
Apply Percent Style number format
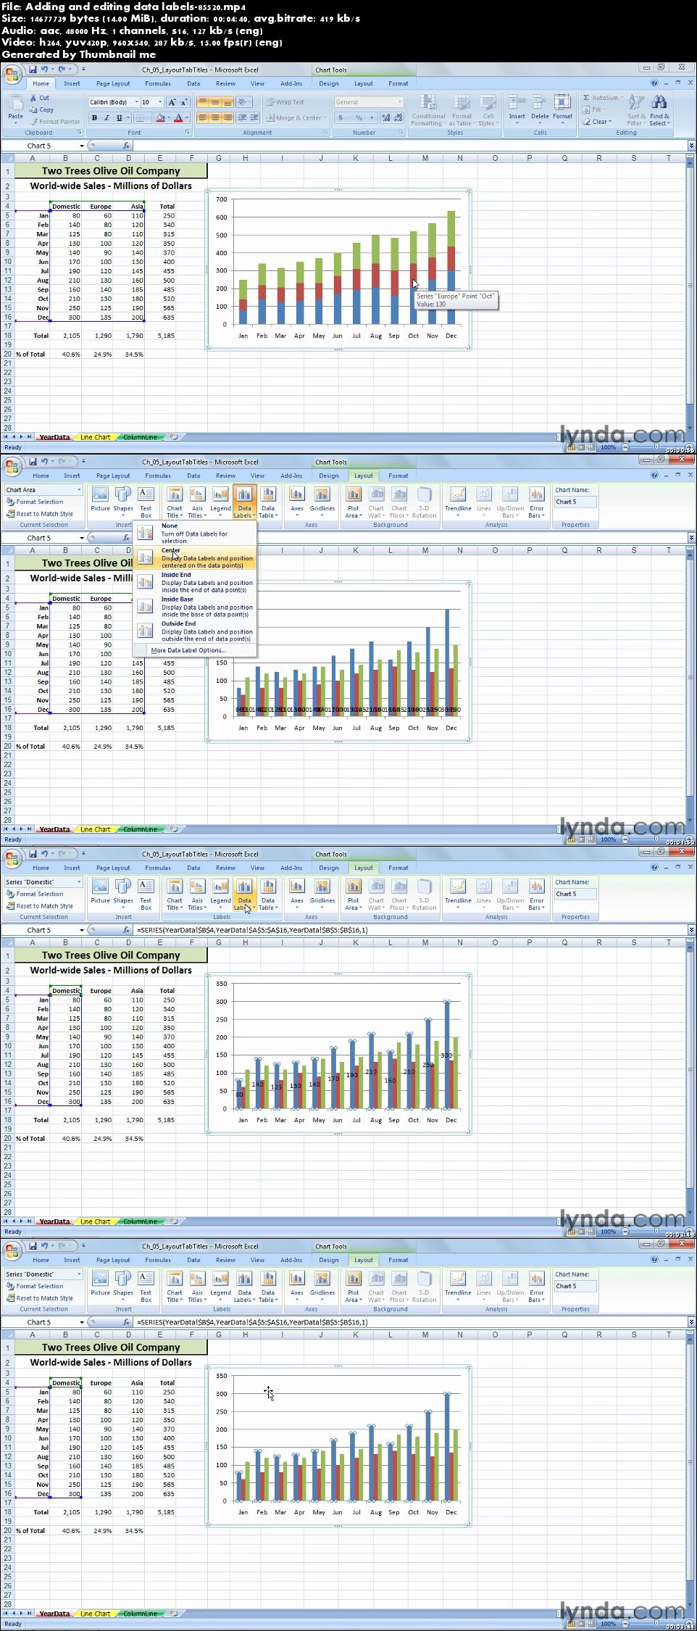359,117
